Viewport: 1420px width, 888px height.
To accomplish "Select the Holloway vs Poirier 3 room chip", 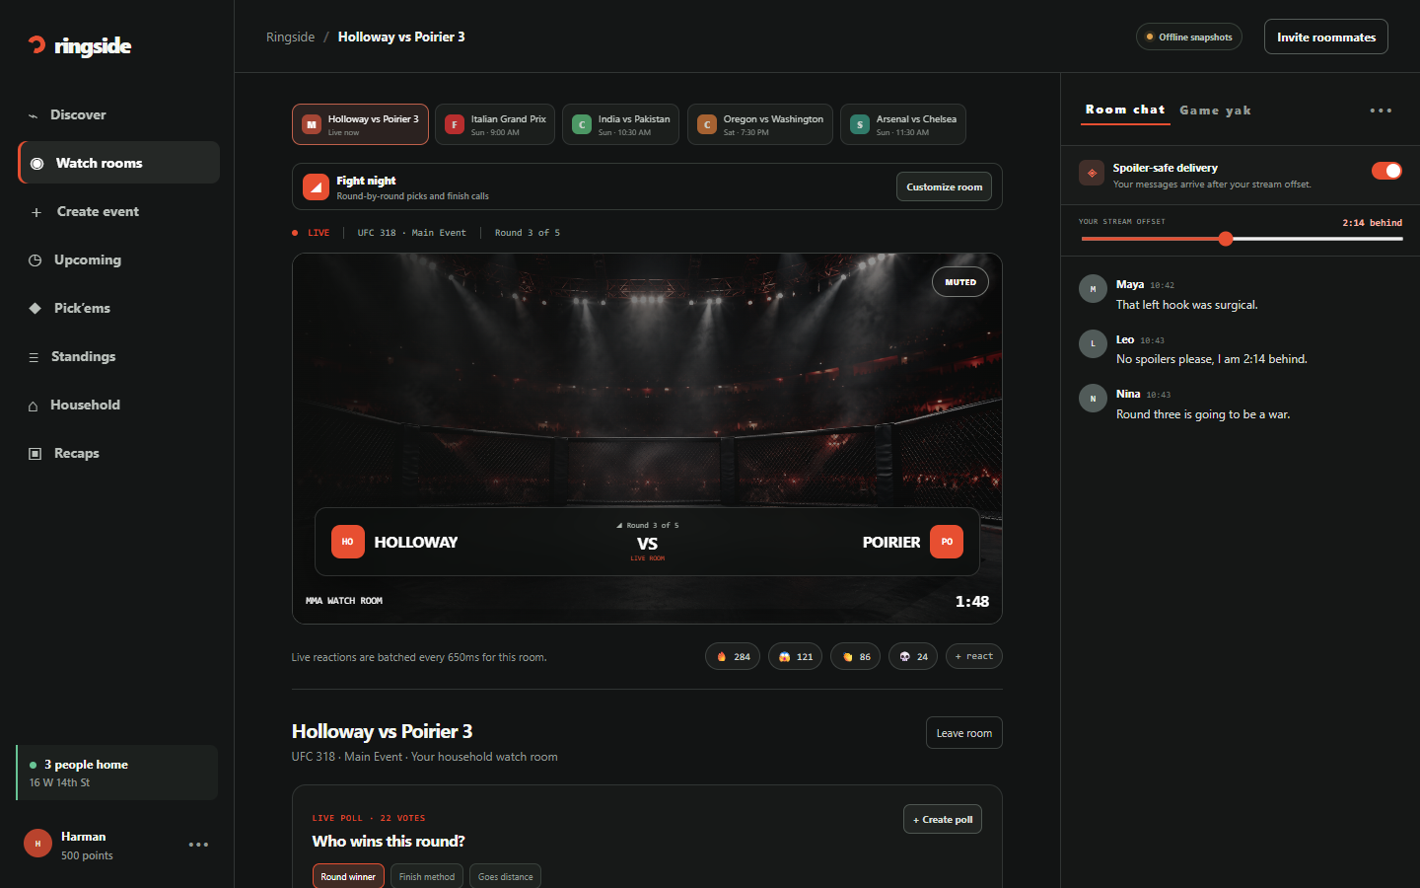I will [360, 124].
